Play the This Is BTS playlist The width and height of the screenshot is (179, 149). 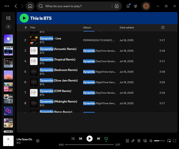click(24, 18)
